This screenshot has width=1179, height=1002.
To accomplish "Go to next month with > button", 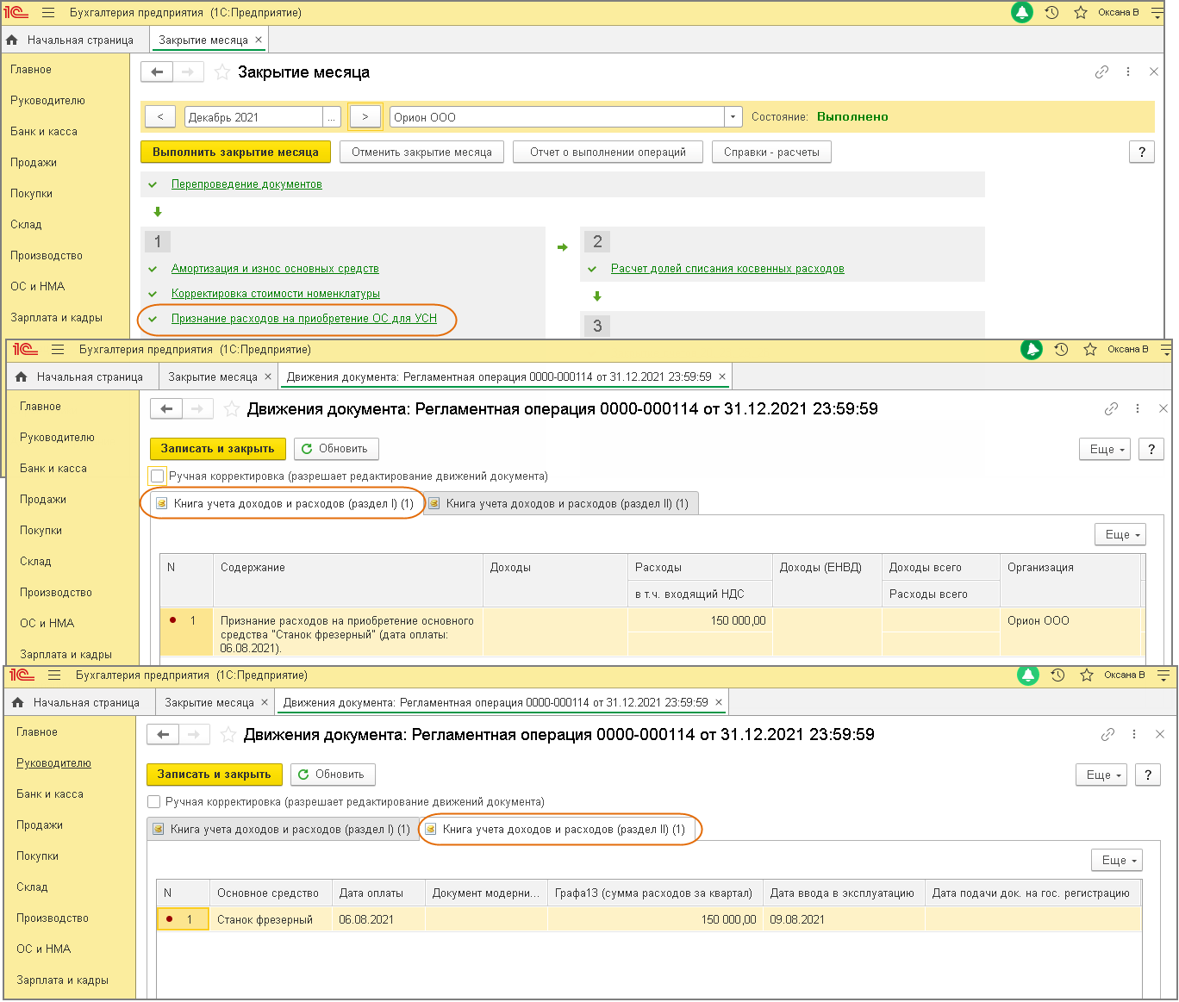I will click(x=365, y=117).
